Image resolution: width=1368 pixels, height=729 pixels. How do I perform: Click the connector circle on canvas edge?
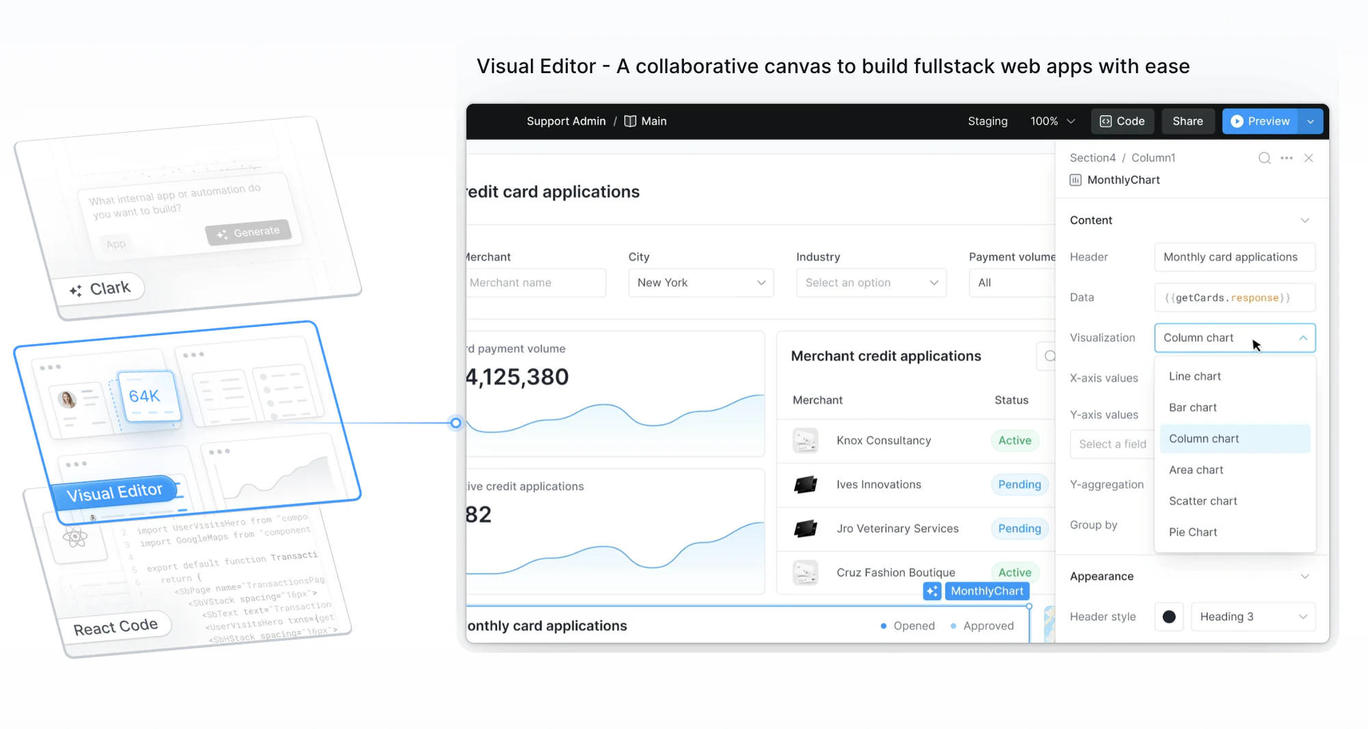tap(456, 423)
